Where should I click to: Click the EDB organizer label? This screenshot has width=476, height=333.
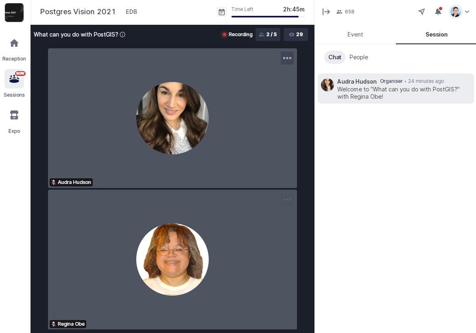(x=131, y=12)
